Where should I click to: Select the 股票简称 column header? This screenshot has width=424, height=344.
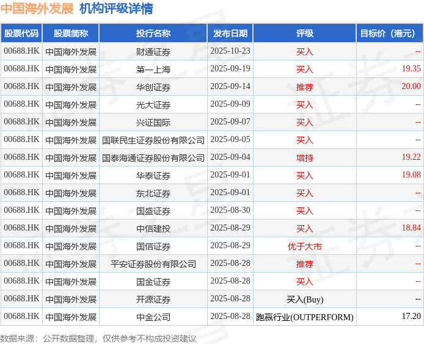(71, 33)
